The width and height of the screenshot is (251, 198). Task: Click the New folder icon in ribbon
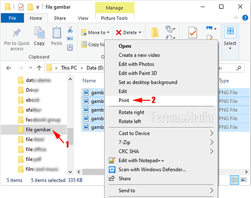click(155, 33)
